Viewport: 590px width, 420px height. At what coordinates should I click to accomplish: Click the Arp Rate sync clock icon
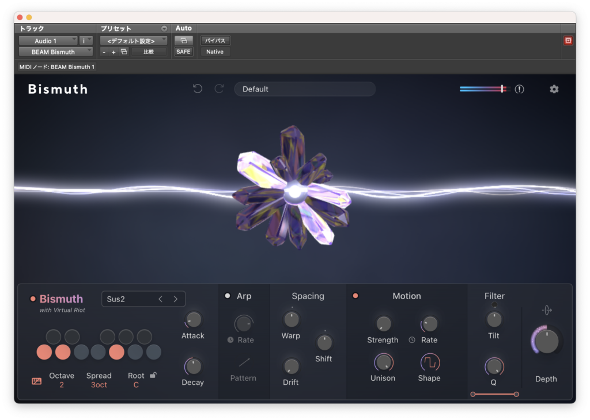coord(230,339)
